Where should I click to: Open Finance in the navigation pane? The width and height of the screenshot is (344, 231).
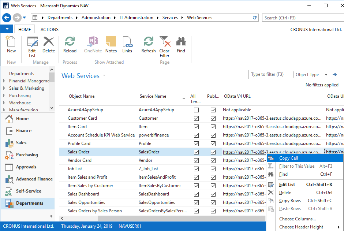coord(28,131)
